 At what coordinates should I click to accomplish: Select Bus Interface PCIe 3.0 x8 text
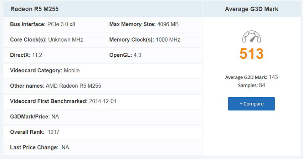click(x=42, y=24)
